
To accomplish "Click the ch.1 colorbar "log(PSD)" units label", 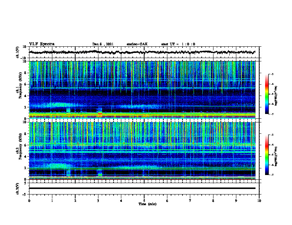I will 276,96.
